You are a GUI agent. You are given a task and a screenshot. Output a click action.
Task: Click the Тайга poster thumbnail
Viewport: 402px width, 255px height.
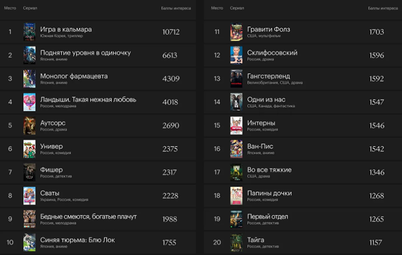click(236, 242)
